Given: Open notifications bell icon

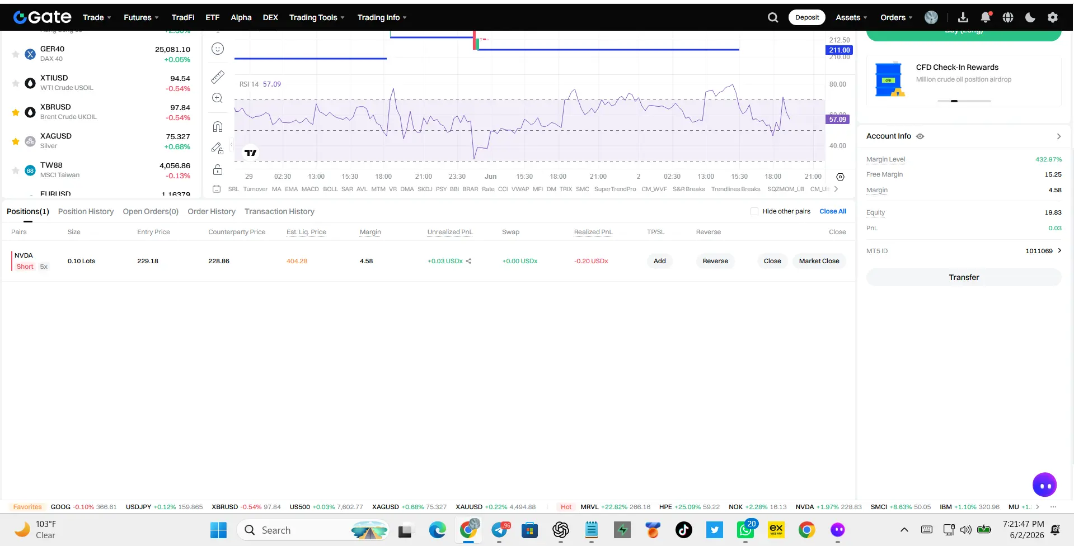Looking at the screenshot, I should tap(986, 17).
